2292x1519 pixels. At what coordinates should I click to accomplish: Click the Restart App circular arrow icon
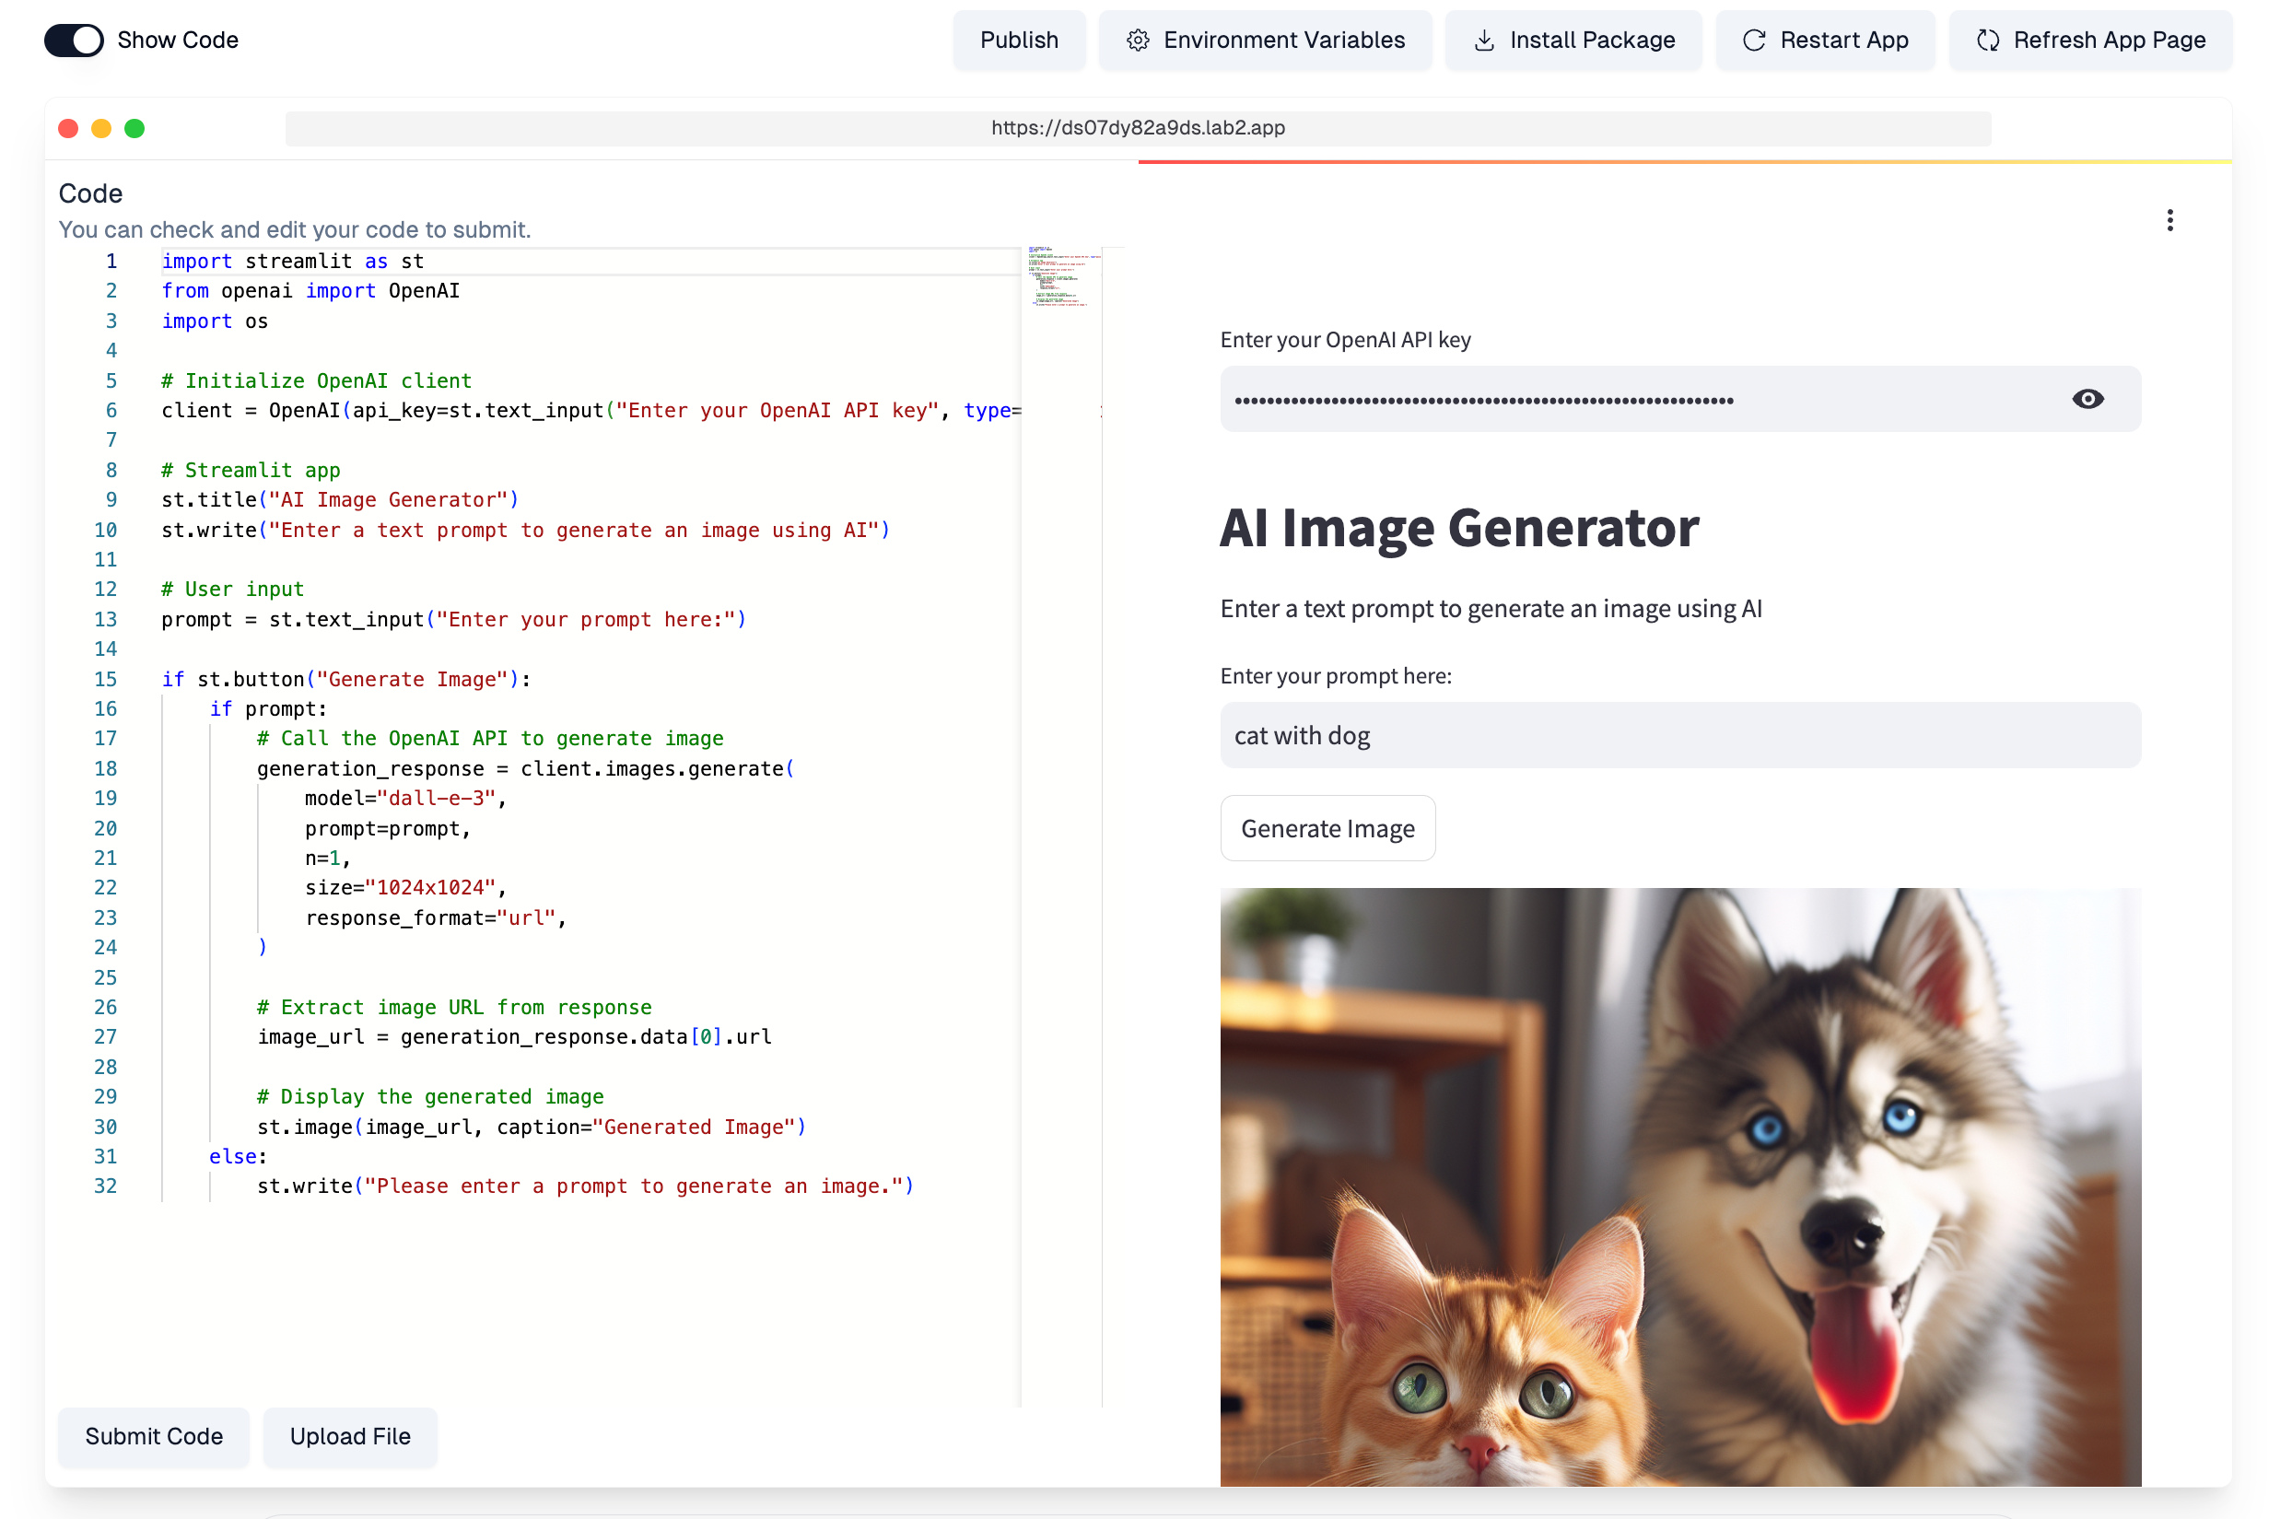pos(1754,40)
